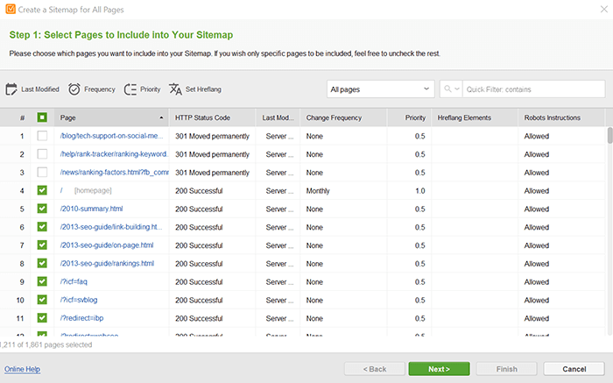Check the box for /blog/tech-support-on-social-me row

(42, 136)
